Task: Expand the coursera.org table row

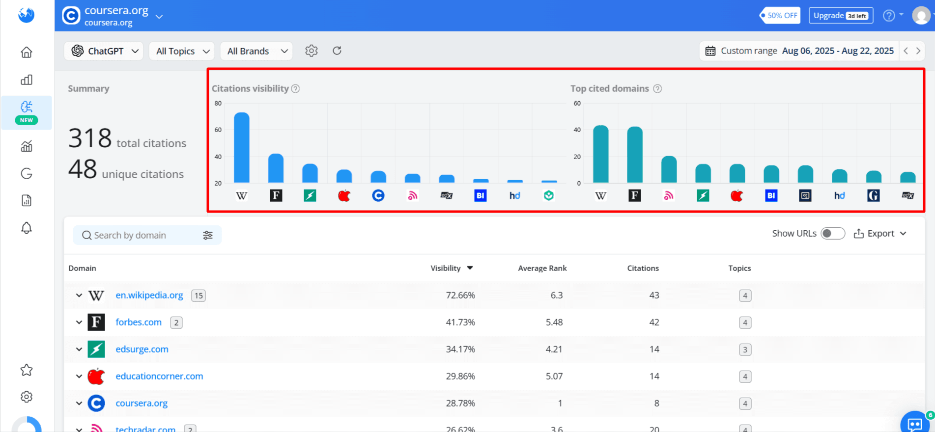Action: pos(79,404)
